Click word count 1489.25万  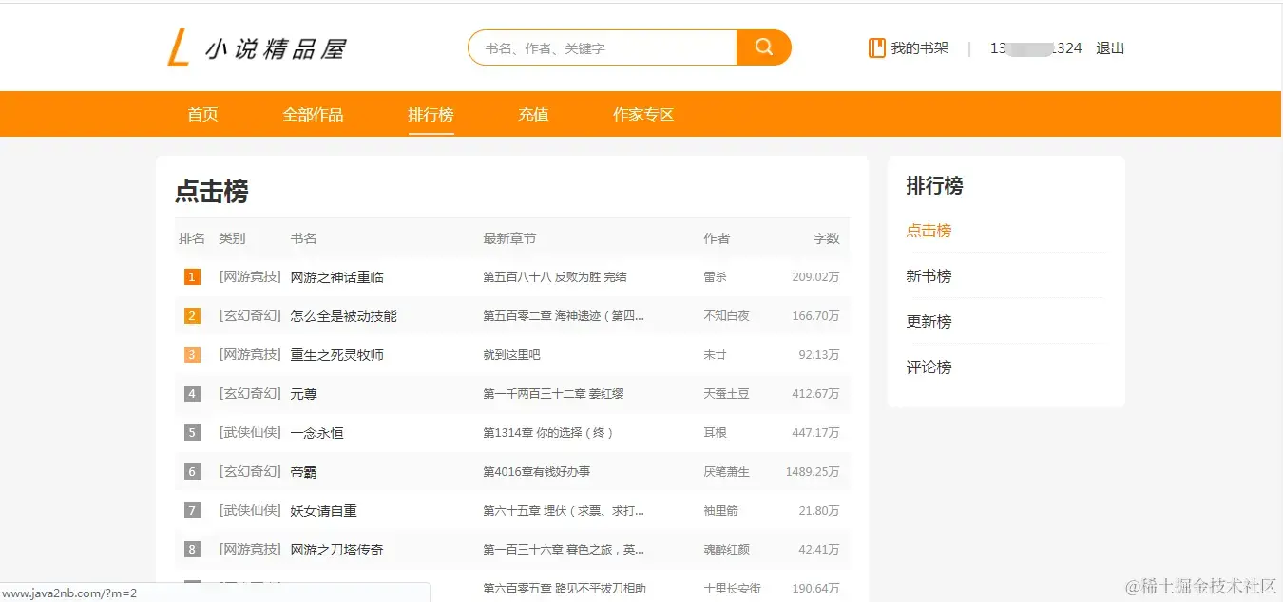[x=813, y=472]
